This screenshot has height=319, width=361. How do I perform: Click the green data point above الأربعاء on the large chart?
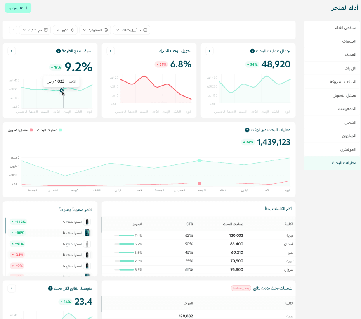[x=199, y=160]
